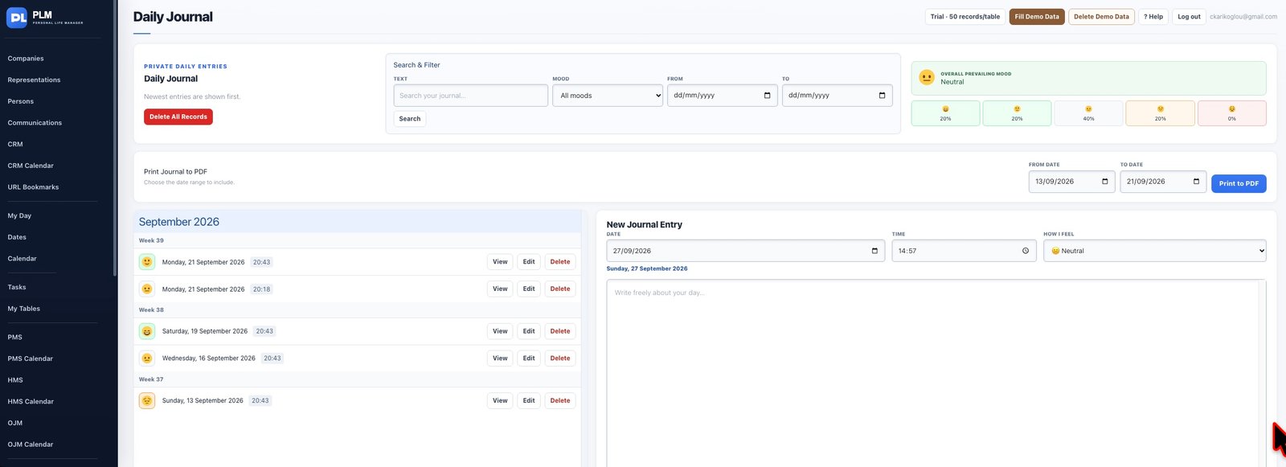
Task: Click the Week 38 group label
Action: click(x=151, y=309)
